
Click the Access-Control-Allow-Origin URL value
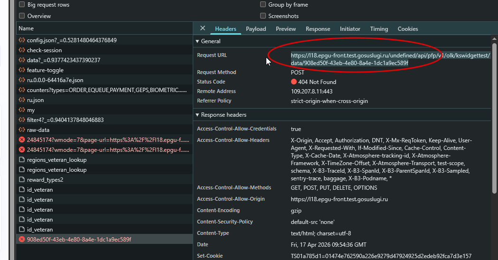339,199
